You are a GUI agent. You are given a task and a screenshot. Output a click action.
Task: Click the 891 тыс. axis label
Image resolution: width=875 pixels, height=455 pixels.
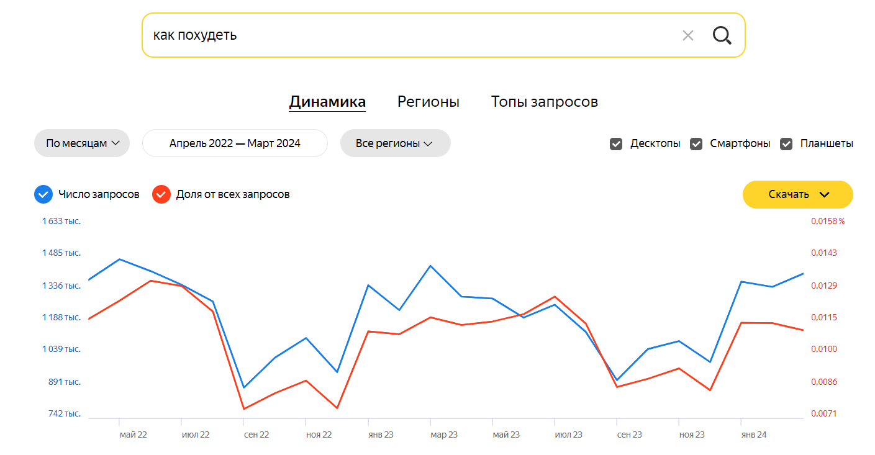click(x=65, y=382)
